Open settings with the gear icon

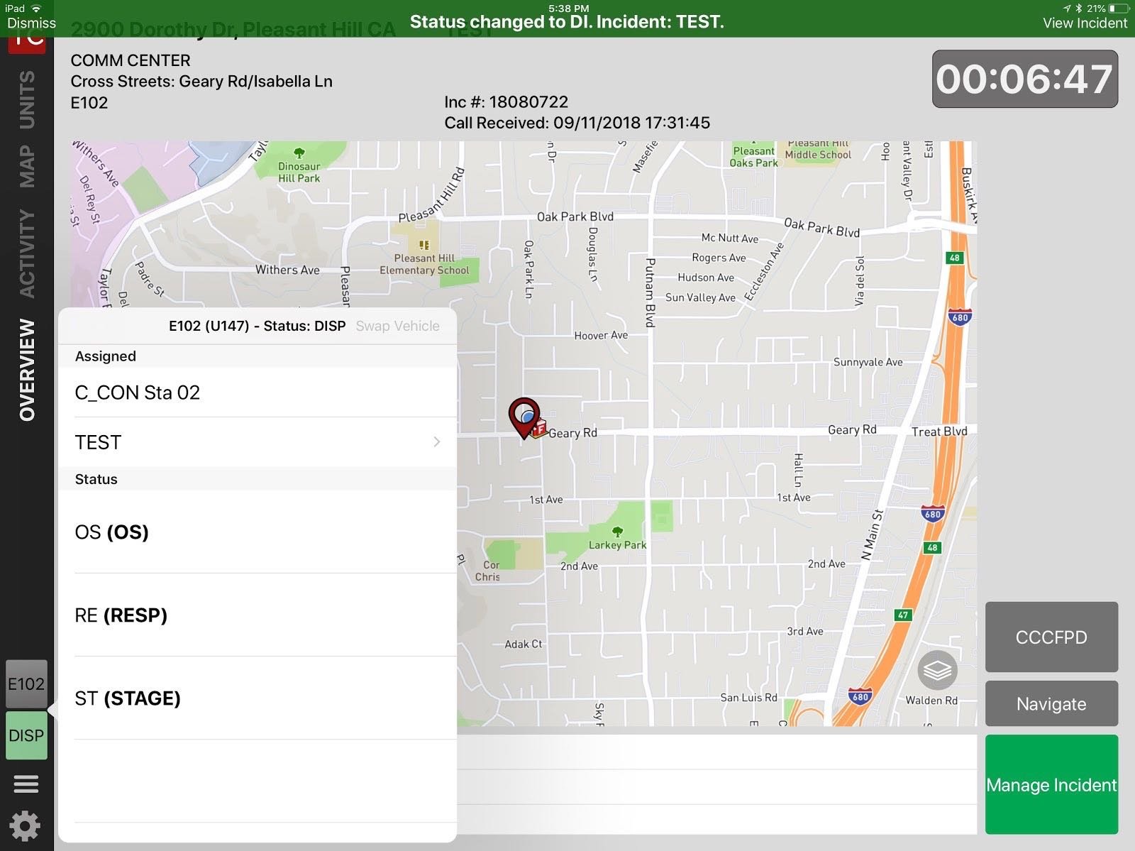[x=26, y=826]
